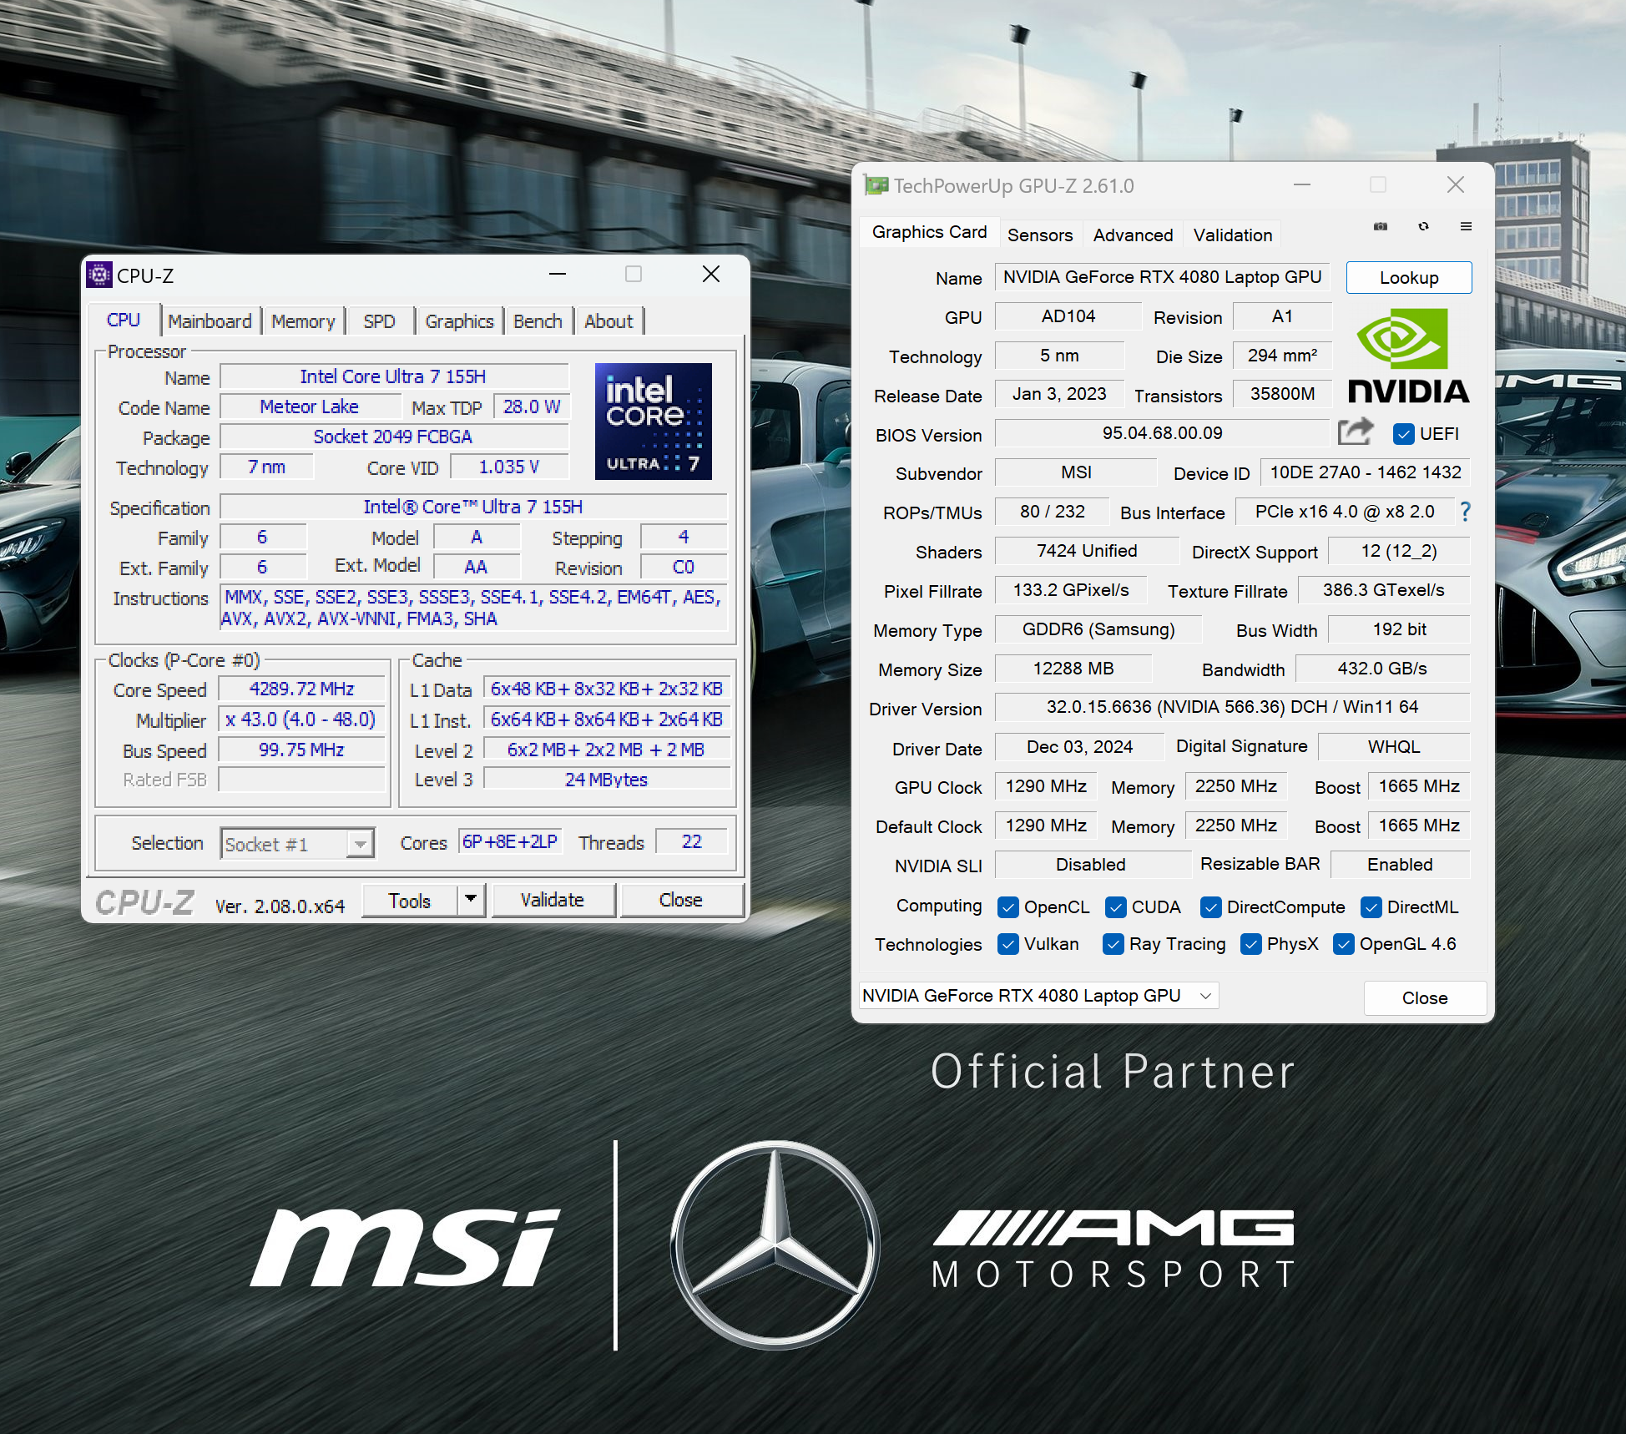Click the GPU-Z title bar app icon
The width and height of the screenshot is (1626, 1434).
[876, 185]
